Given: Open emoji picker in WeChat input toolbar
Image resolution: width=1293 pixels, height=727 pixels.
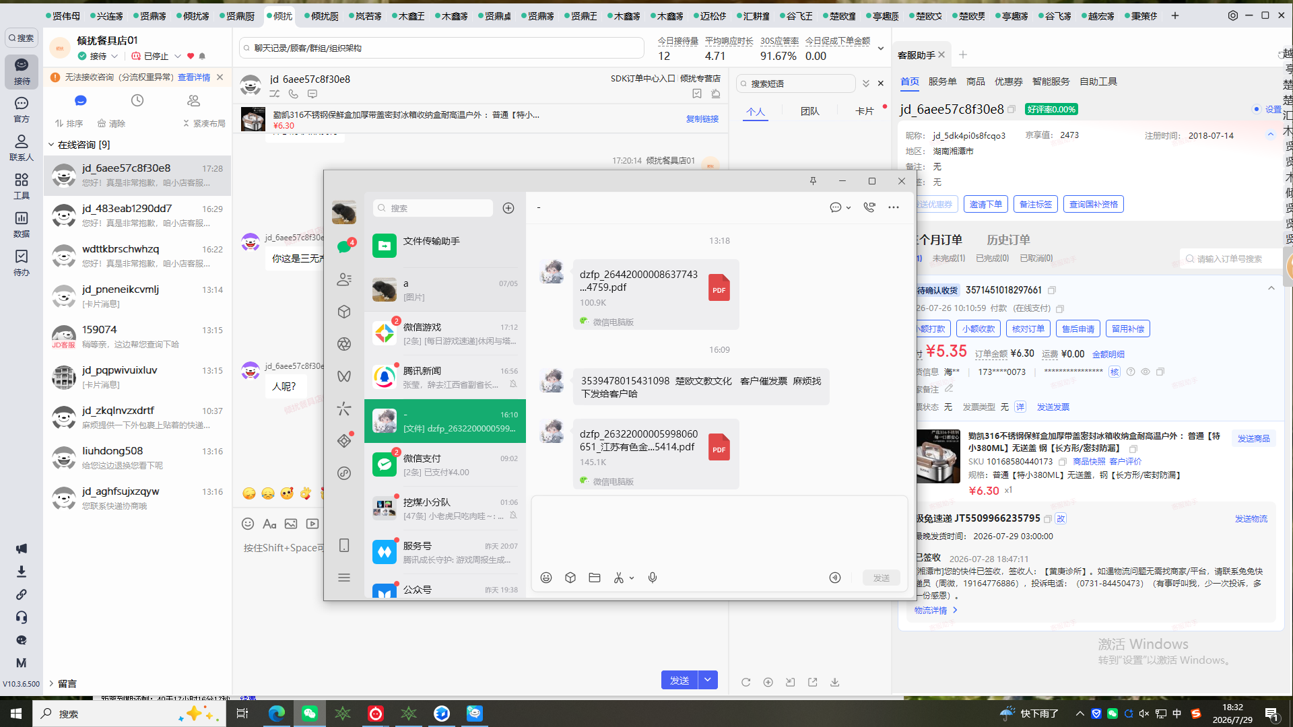Looking at the screenshot, I should 546,578.
